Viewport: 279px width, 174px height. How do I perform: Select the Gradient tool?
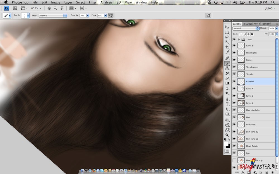[x=227, y=83]
